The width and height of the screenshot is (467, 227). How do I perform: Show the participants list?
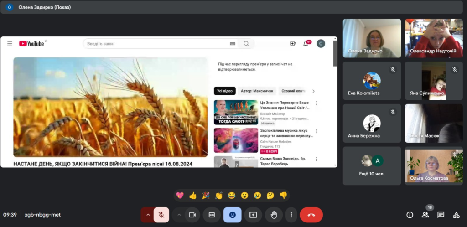(425, 215)
